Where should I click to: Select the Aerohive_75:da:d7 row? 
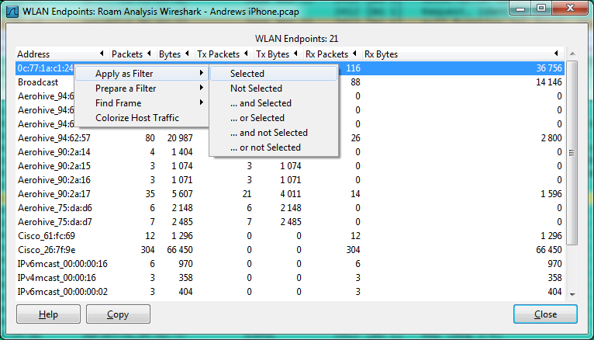tap(290, 222)
